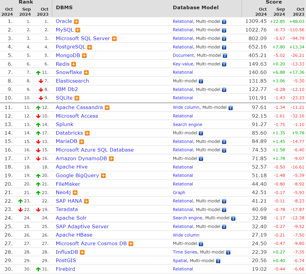The height and width of the screenshot is (274, 306).
Task: Open the Microsoft SQL Server link
Action: pyautogui.click(x=83, y=39)
